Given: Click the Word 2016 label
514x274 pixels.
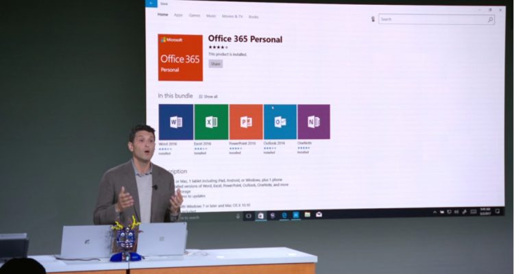Looking at the screenshot, I should pyautogui.click(x=167, y=144).
